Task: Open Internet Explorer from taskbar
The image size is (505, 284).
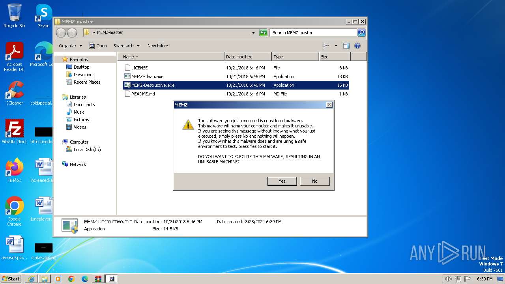Action: coord(31,279)
